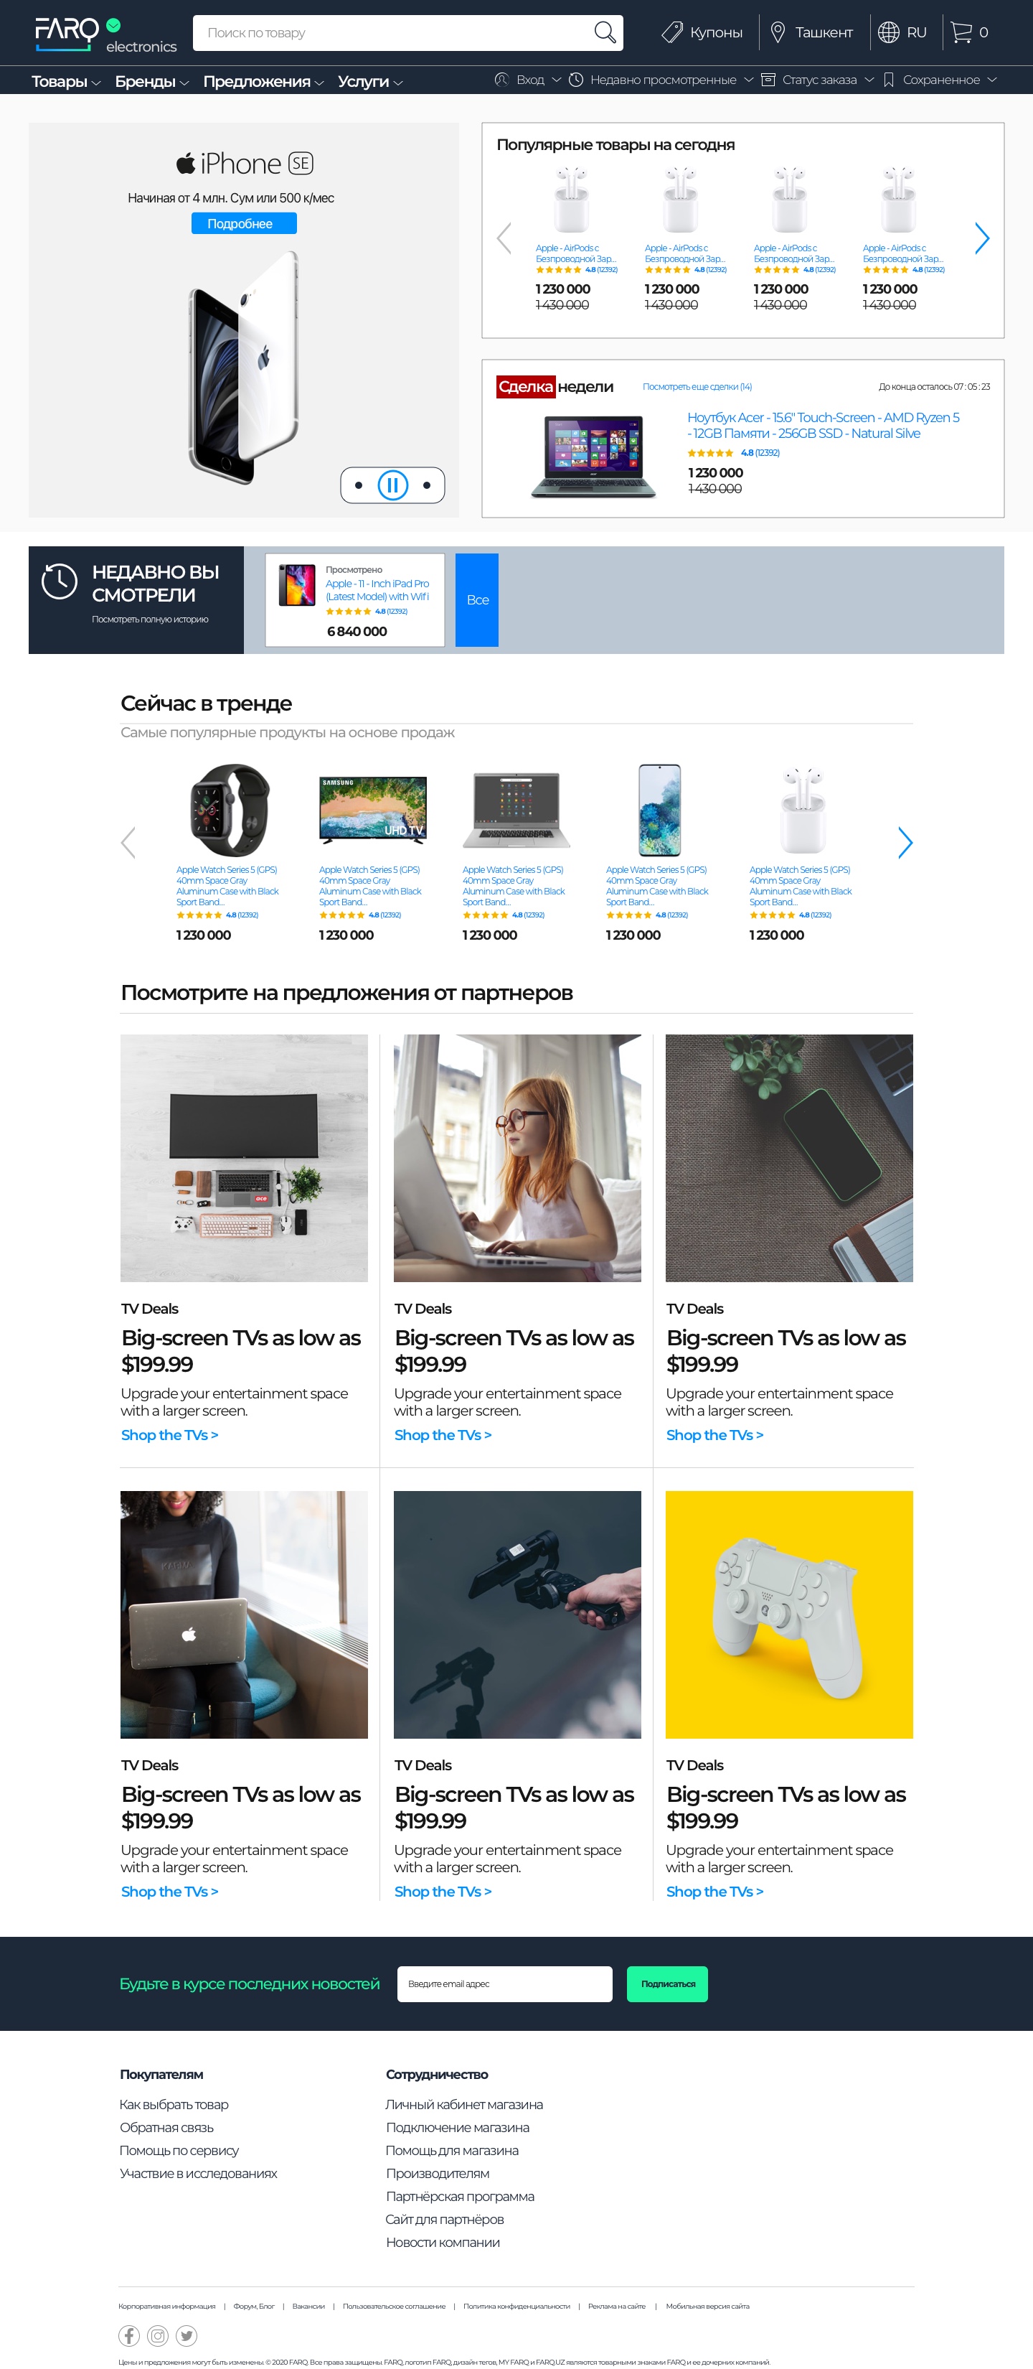
Task: Select the left dot of banner slider
Action: 359,485
